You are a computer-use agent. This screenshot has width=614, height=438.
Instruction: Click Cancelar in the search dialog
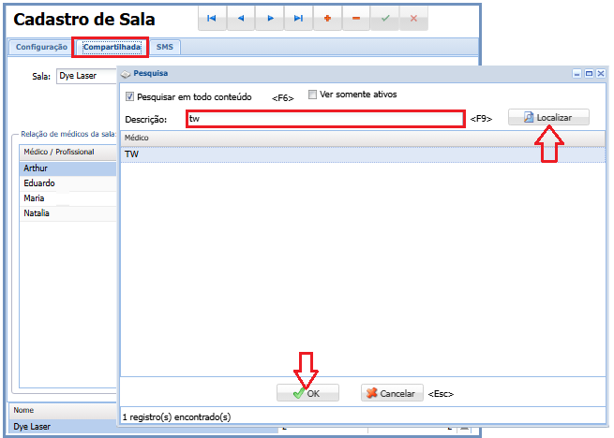click(392, 394)
